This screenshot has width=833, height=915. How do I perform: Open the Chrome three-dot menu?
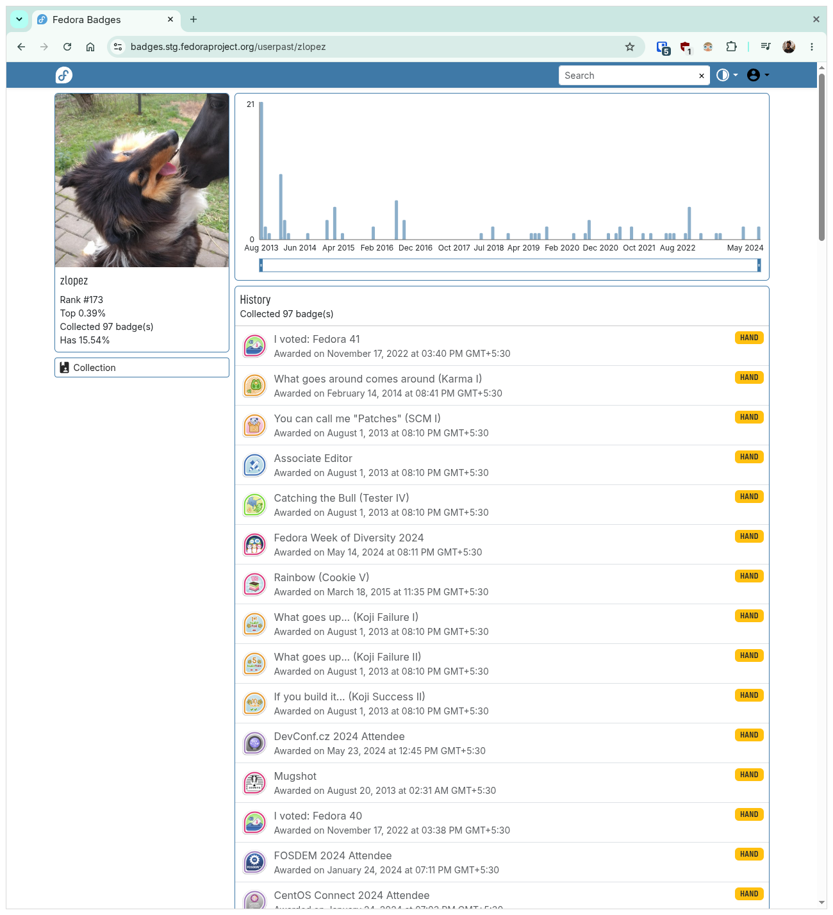(812, 47)
